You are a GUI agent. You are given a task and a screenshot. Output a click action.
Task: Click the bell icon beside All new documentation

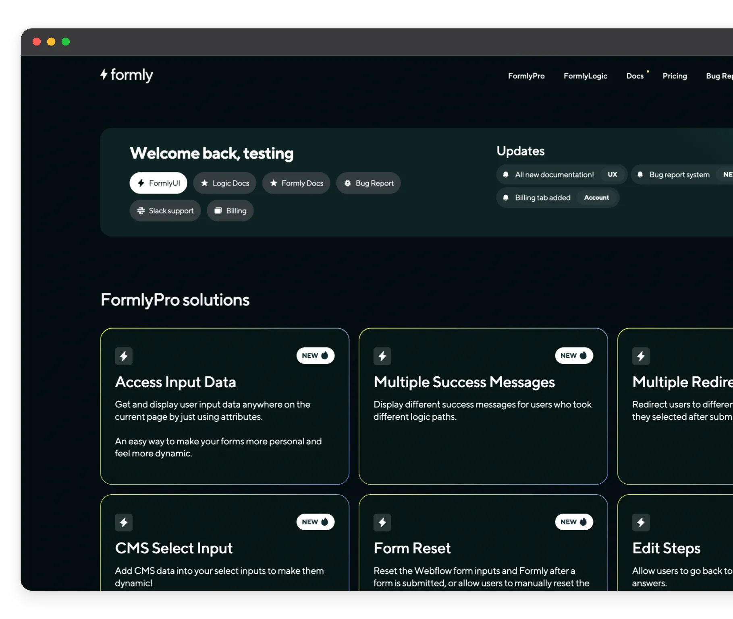coord(506,175)
